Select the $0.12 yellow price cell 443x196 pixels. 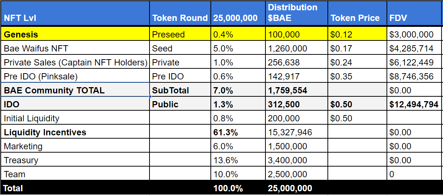(357, 34)
